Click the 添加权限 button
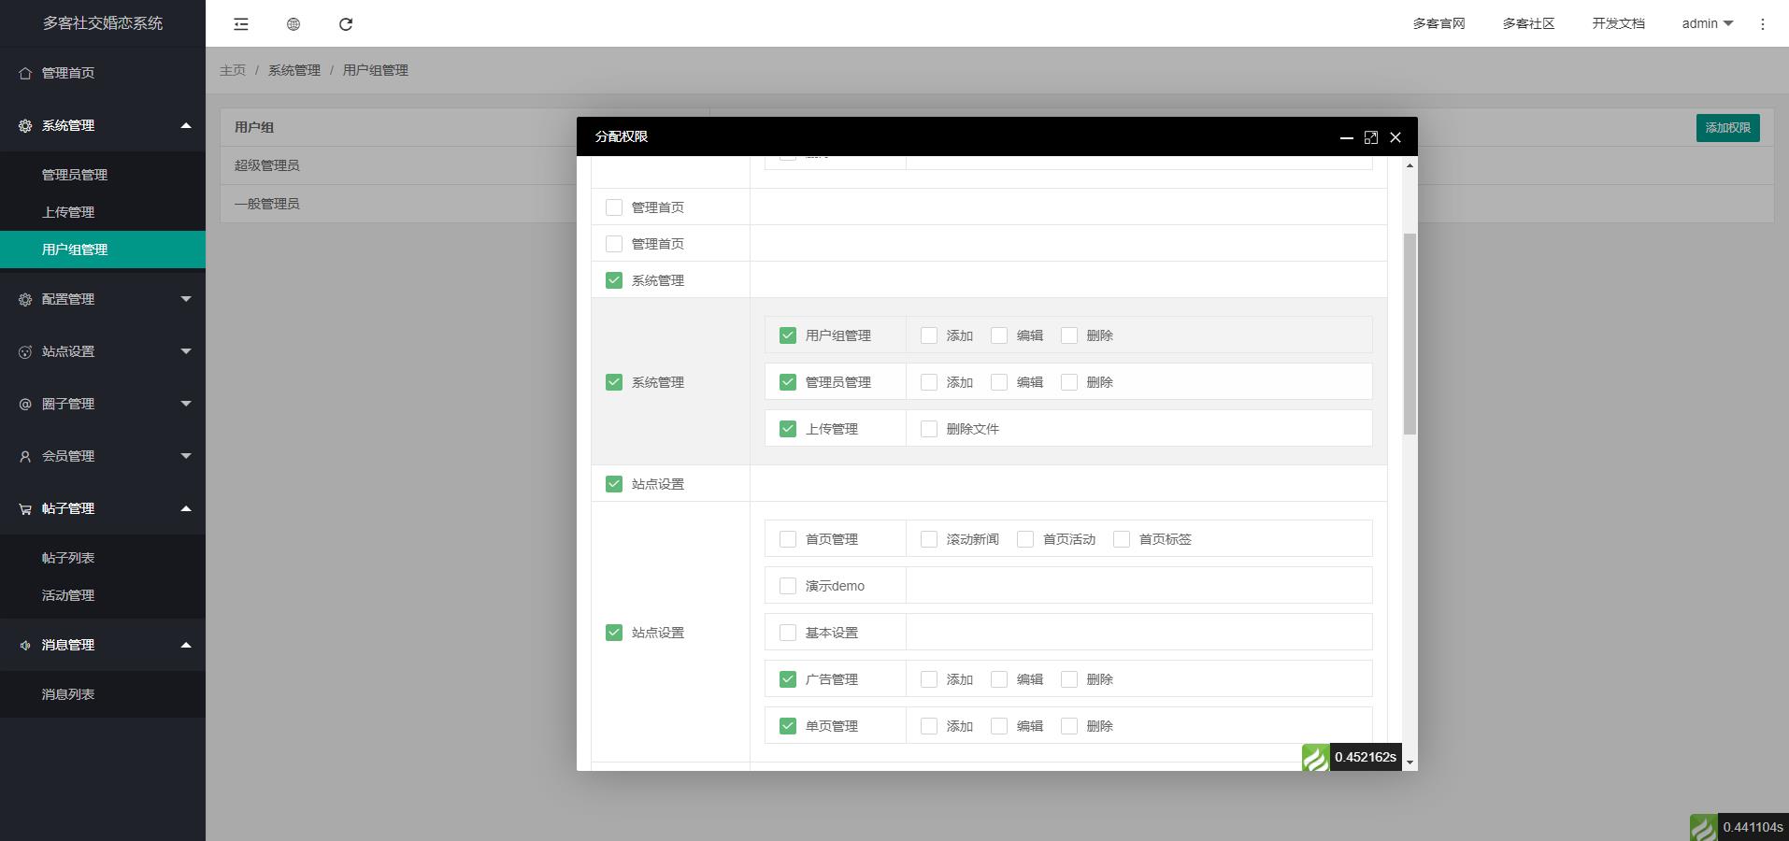 point(1726,128)
